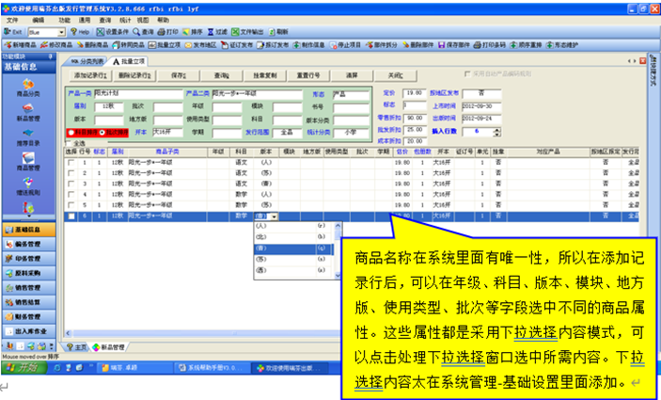
Task: Expand more sidebar items with the down arrow
Action: 28,216
